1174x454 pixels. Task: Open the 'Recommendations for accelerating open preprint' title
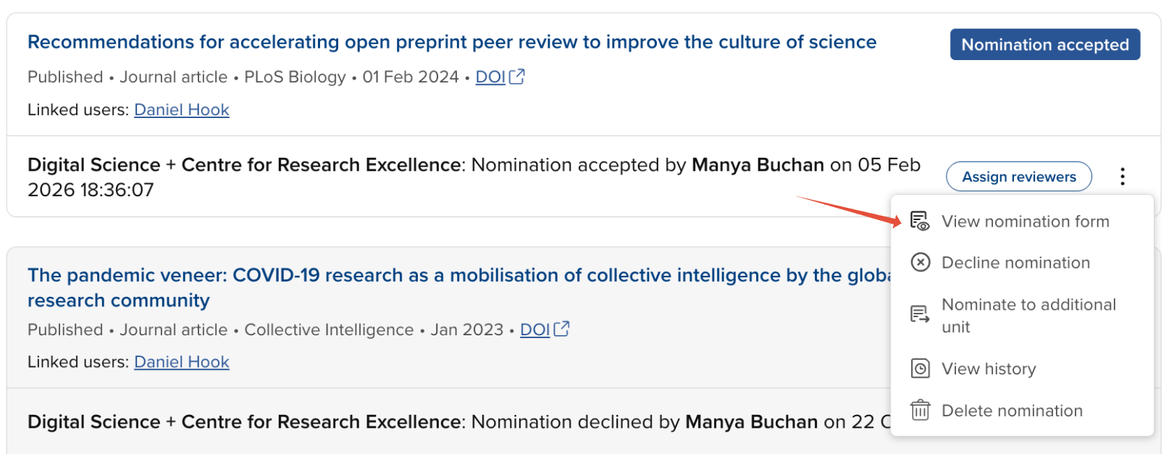click(x=451, y=43)
